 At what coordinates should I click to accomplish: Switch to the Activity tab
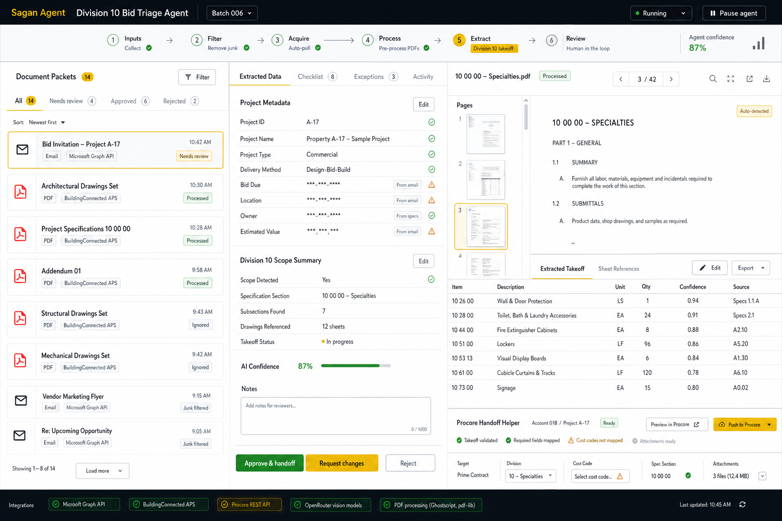pyautogui.click(x=423, y=77)
